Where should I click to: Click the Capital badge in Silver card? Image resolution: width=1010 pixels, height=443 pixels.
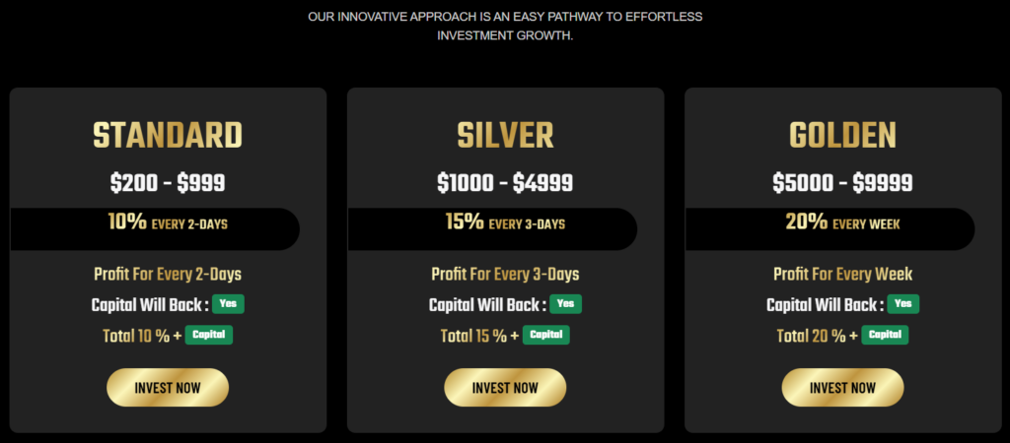(x=546, y=335)
